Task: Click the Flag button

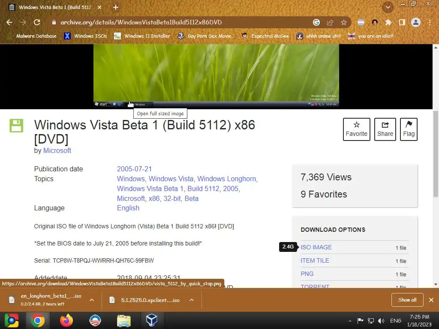Action: pos(409,129)
